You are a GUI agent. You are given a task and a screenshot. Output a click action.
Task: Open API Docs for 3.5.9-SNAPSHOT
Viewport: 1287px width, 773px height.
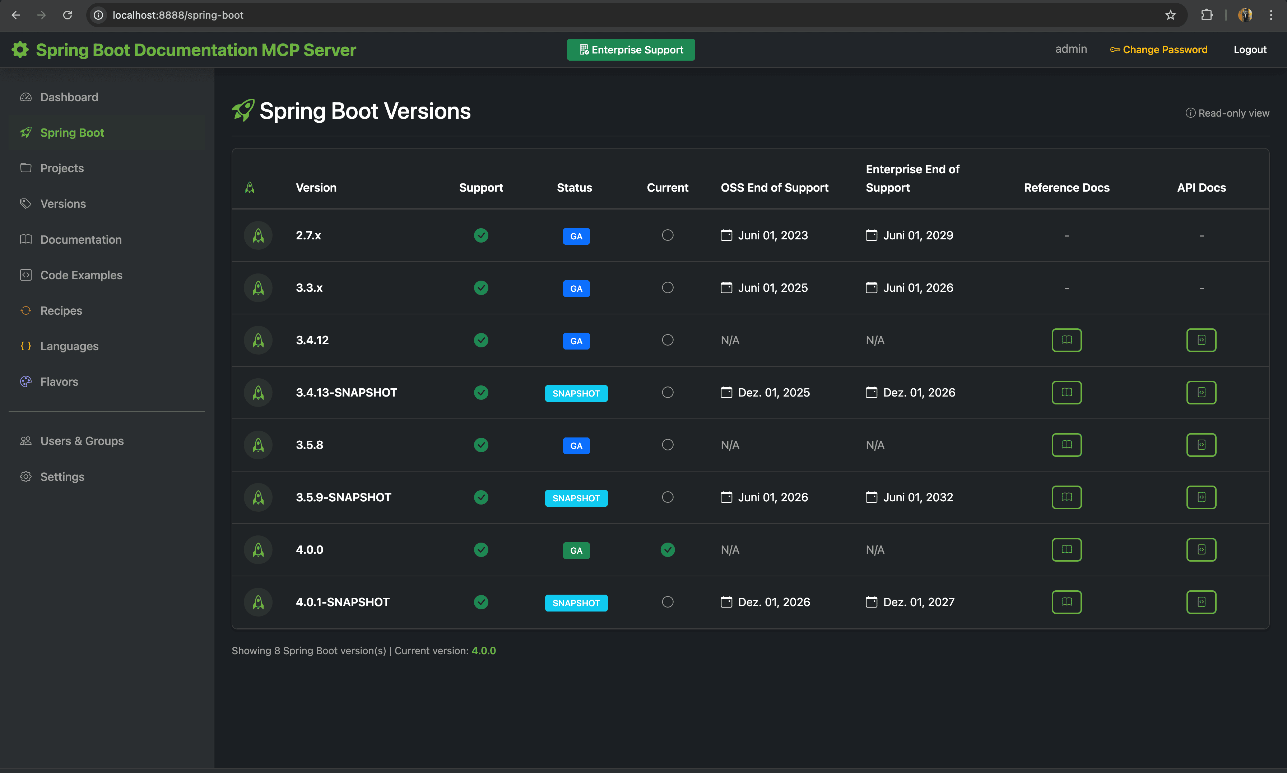coord(1201,496)
